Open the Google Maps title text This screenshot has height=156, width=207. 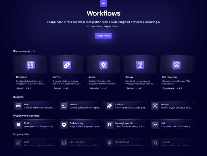122,142
